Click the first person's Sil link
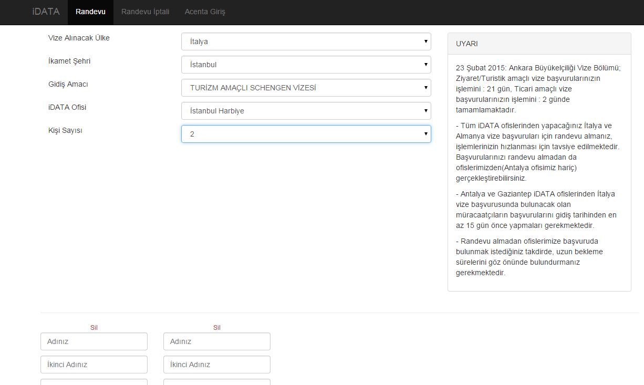This screenshot has width=644, height=385. pos(94,328)
